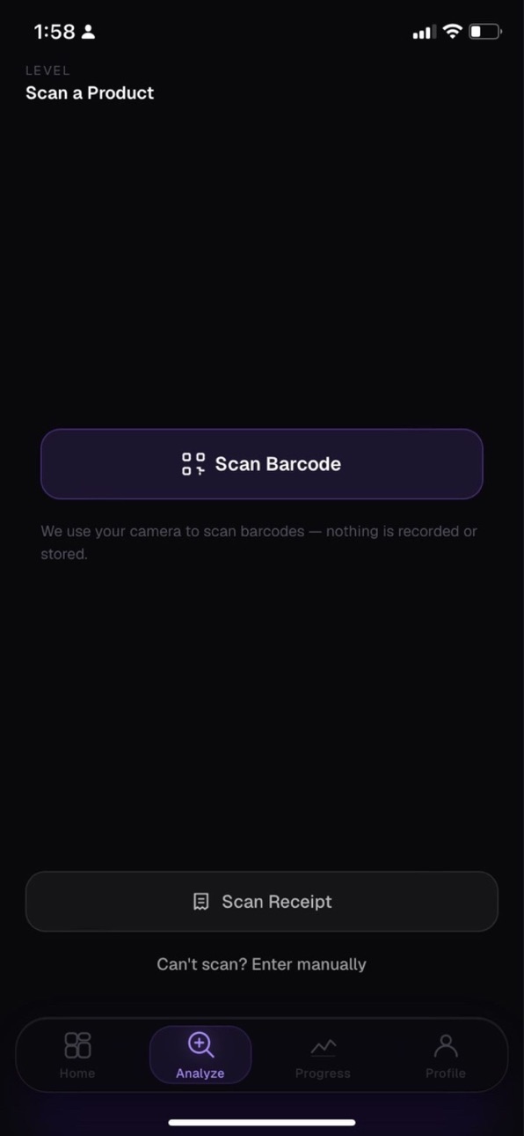The height and width of the screenshot is (1136, 524).
Task: Open the Progress chart icon
Action: click(323, 1047)
